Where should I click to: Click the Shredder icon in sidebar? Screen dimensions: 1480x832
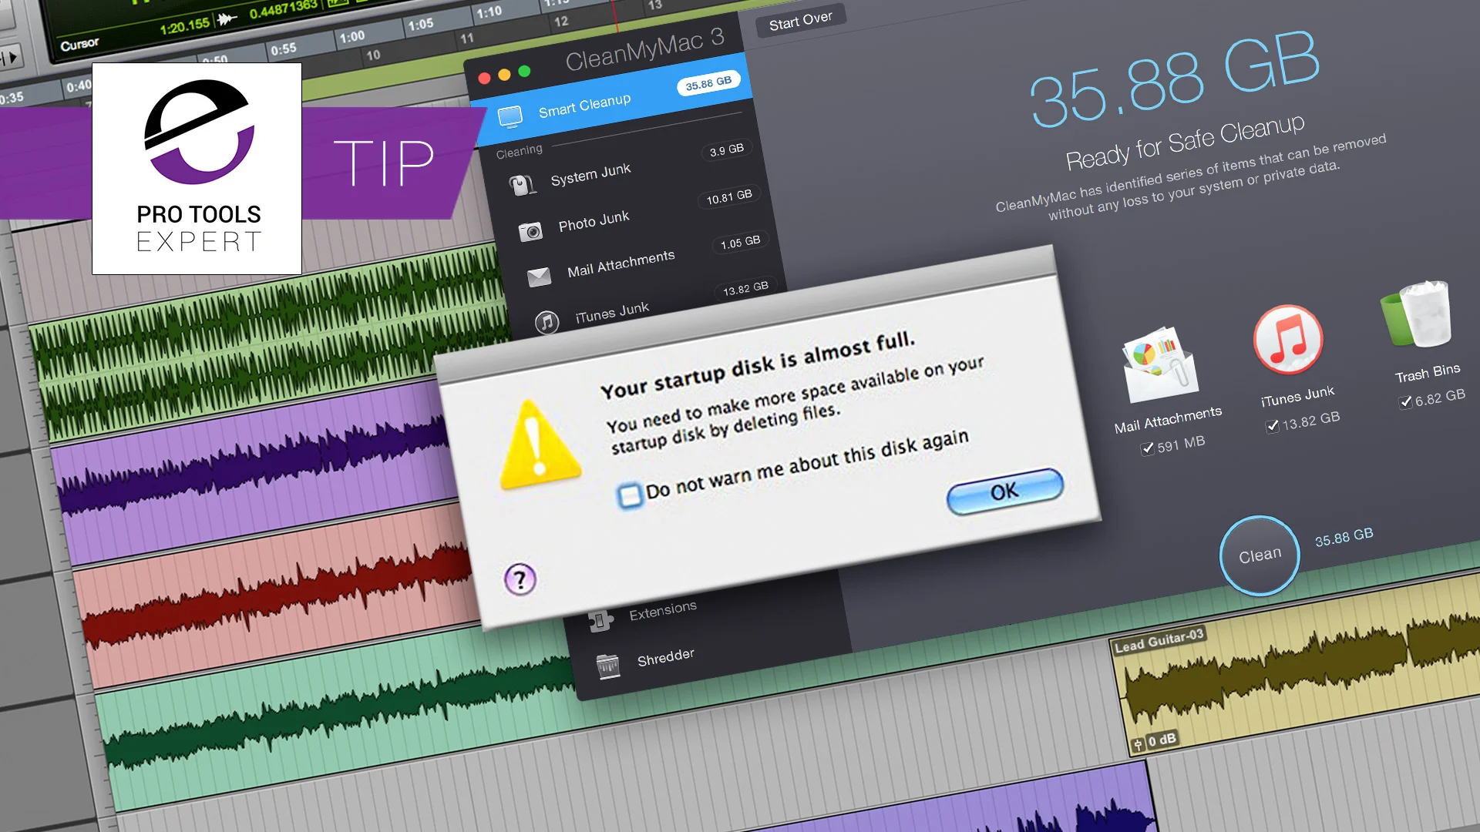point(608,665)
